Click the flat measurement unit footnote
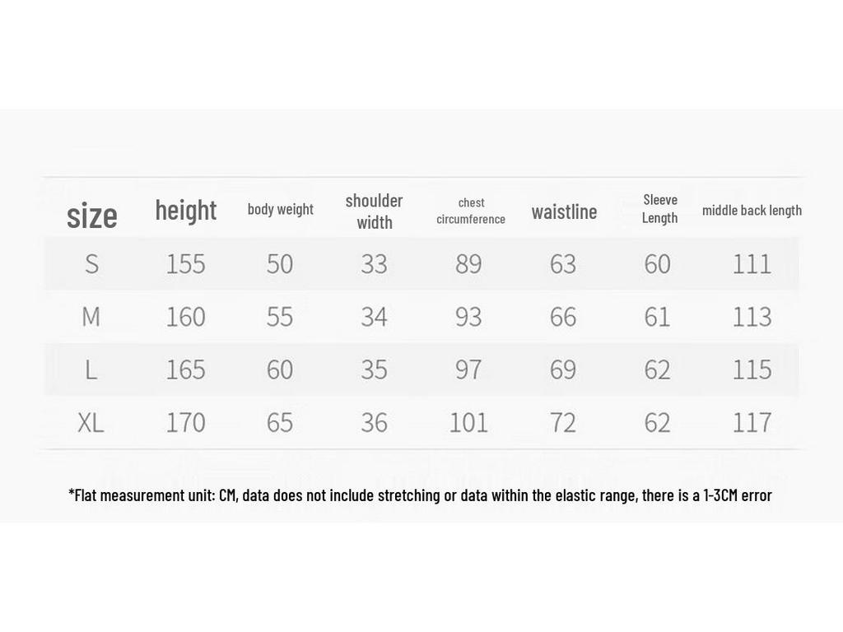Viewport: 843px width, 632px height. click(421, 495)
